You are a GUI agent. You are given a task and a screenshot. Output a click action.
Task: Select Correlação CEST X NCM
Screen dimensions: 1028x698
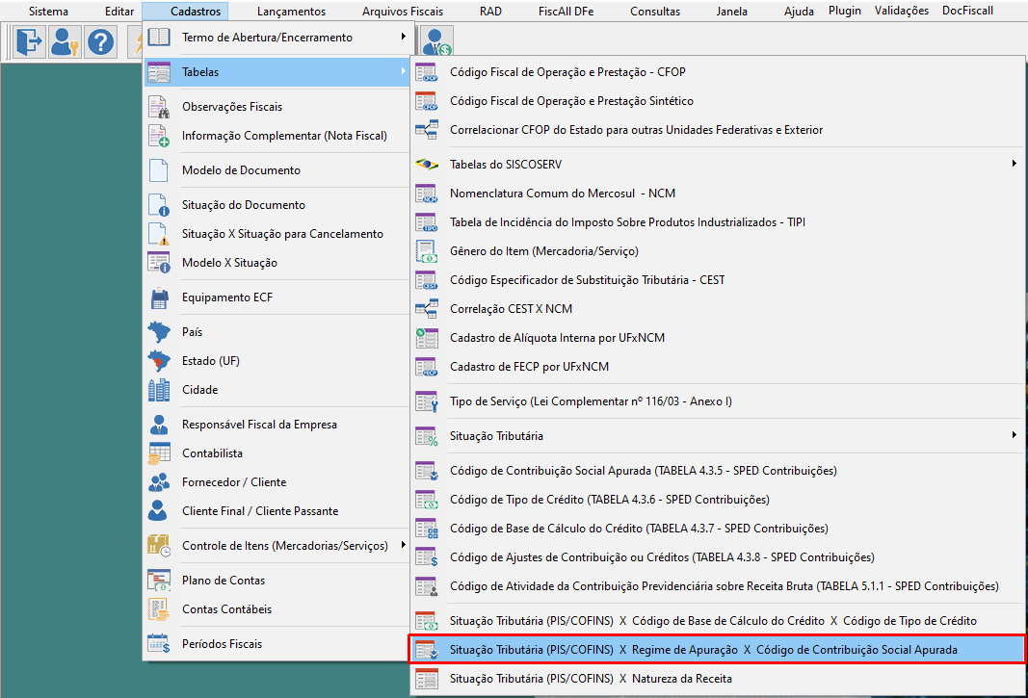(x=717, y=309)
